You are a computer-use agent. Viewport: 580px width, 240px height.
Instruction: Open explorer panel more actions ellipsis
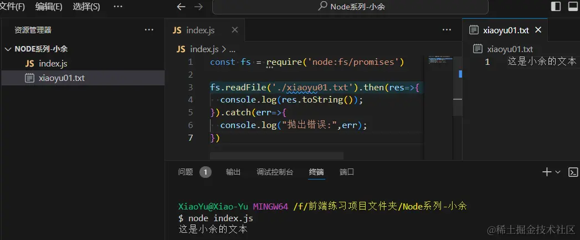149,30
